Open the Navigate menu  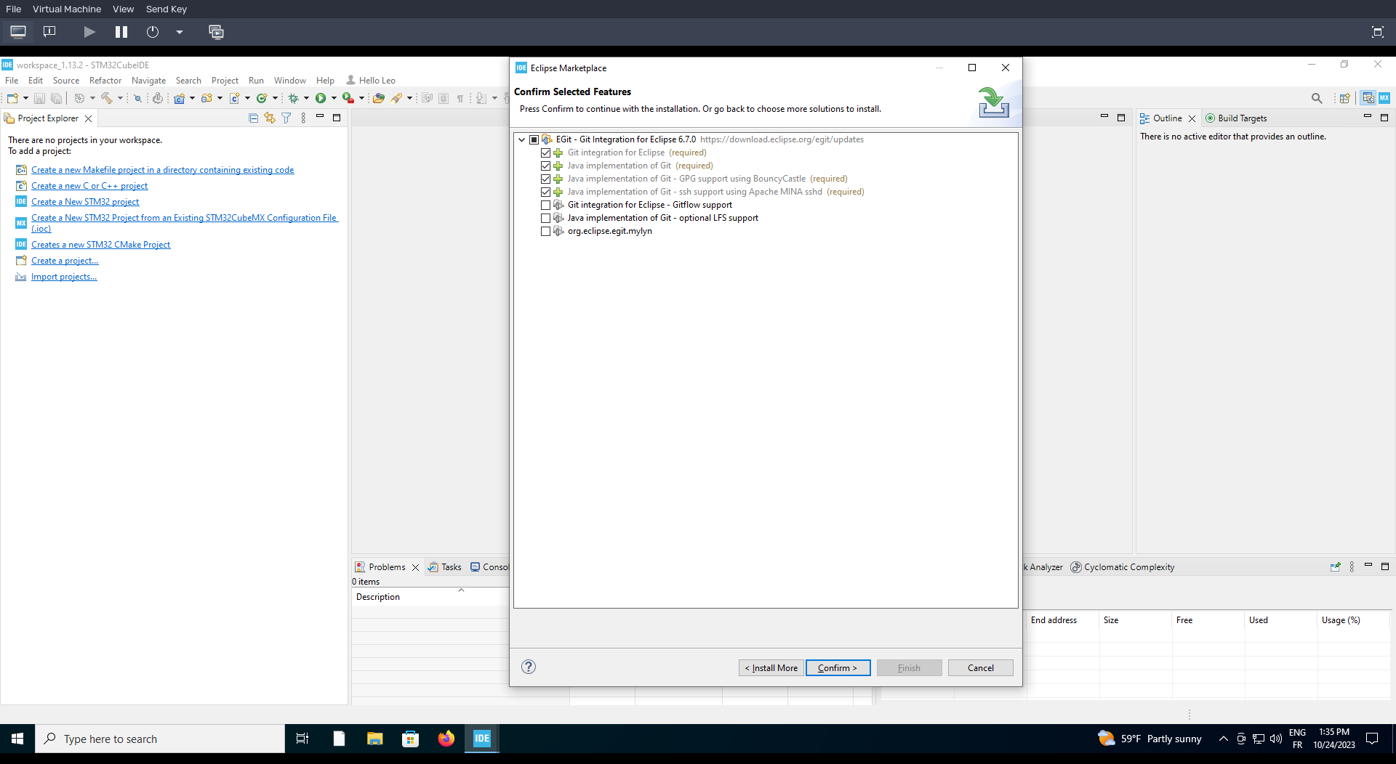click(148, 81)
